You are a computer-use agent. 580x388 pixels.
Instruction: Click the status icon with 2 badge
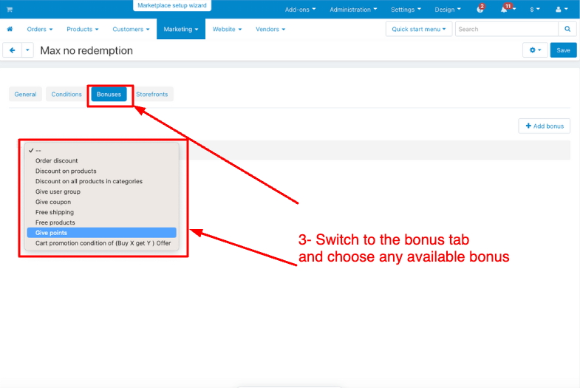pos(480,10)
